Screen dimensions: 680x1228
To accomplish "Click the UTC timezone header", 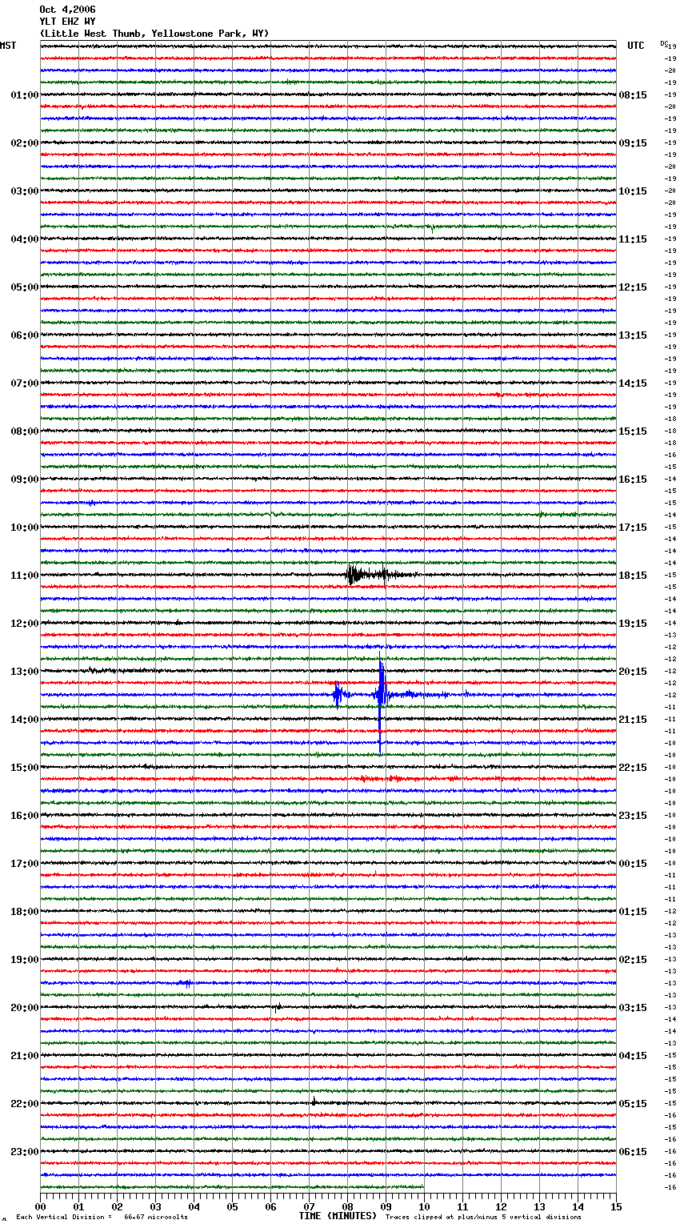I will click(636, 46).
